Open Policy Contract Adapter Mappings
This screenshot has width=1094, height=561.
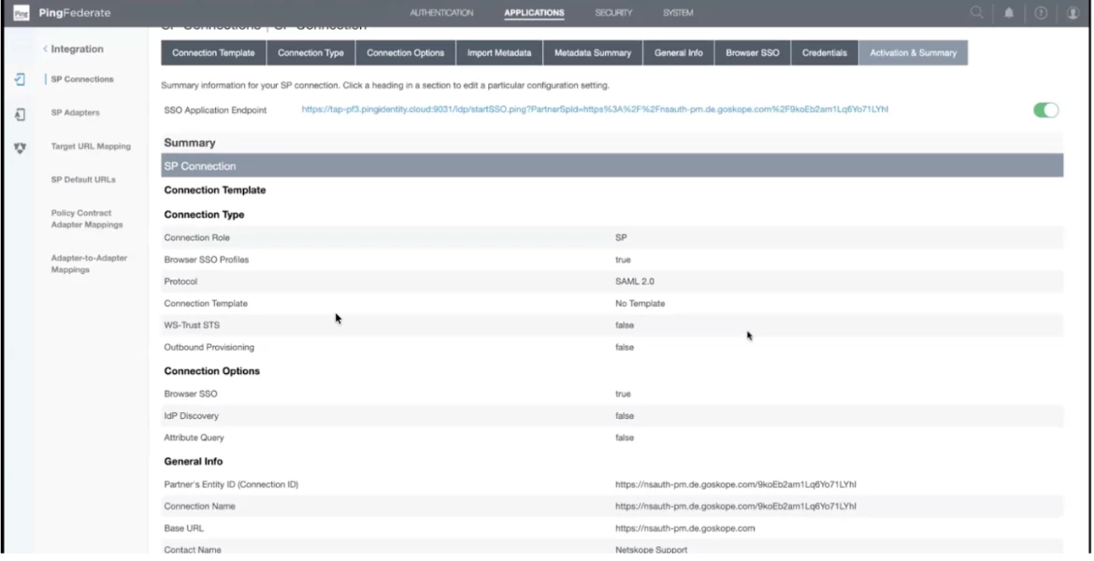pyautogui.click(x=87, y=219)
